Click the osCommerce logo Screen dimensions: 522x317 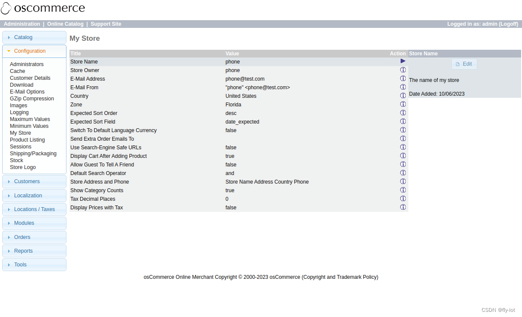coord(43,8)
